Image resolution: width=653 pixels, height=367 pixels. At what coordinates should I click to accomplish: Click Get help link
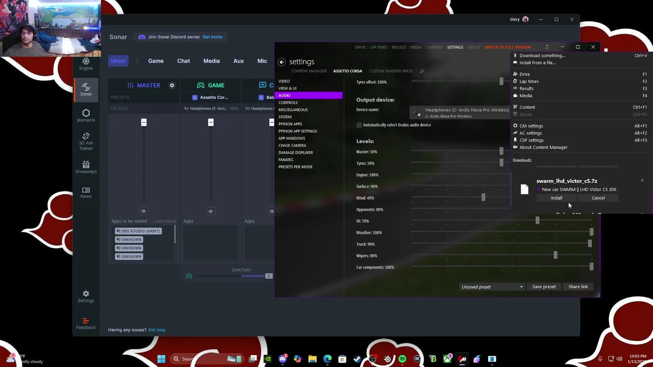157,330
